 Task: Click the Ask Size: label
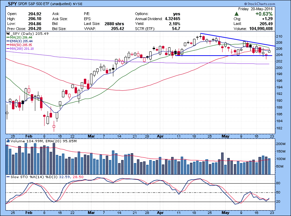click(x=60, y=19)
